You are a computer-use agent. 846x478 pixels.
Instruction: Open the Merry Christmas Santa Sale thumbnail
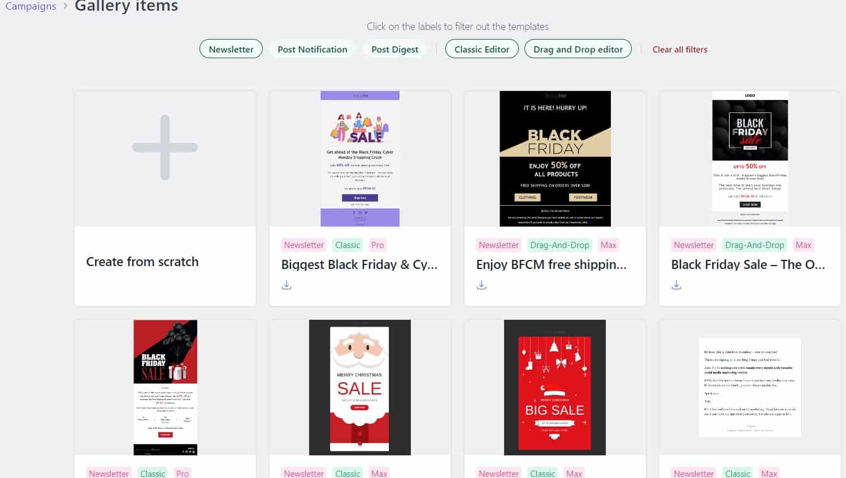360,388
